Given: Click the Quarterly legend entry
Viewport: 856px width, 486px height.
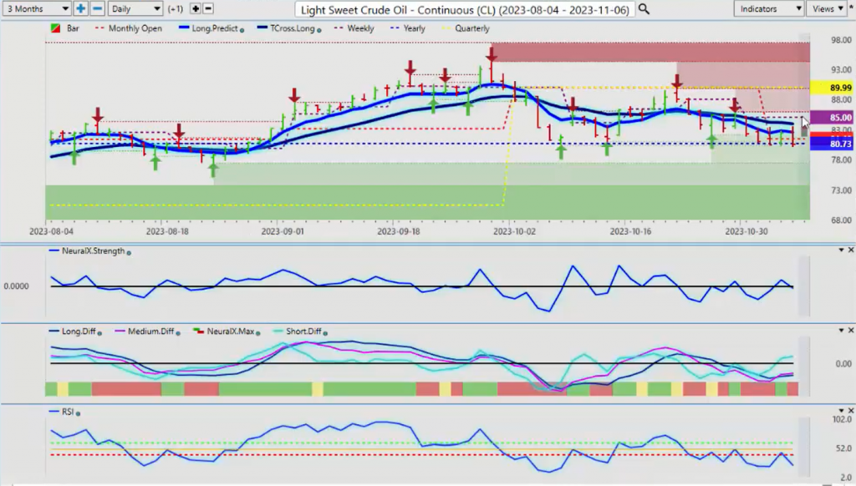Looking at the screenshot, I should [x=466, y=28].
